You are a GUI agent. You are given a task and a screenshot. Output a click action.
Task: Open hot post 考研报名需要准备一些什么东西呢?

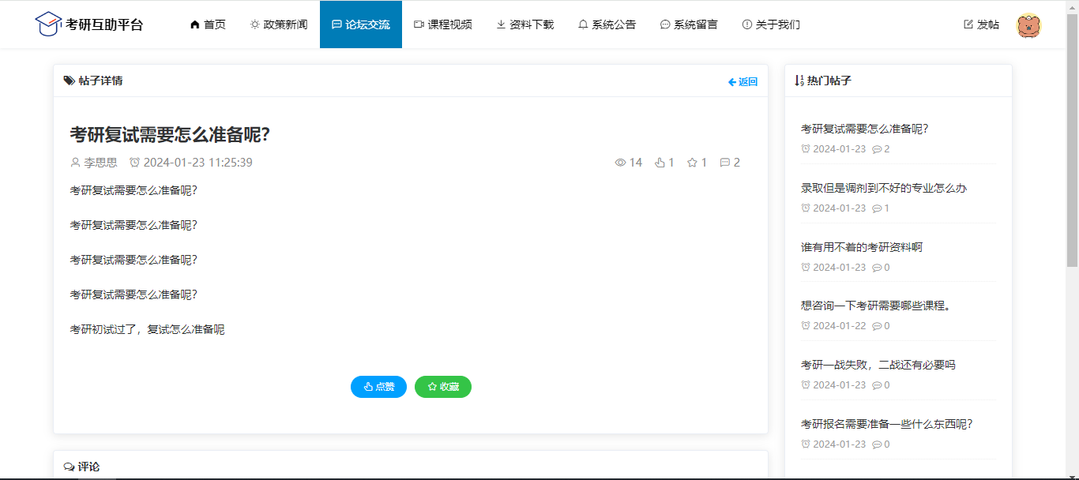point(886,424)
